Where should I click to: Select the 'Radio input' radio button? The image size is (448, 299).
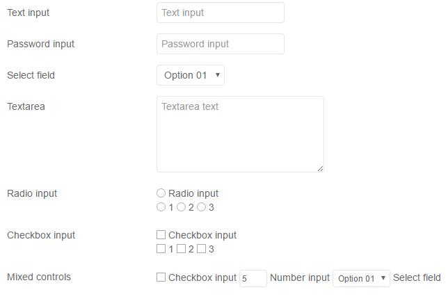[161, 193]
